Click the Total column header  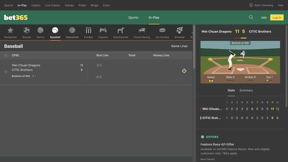[x=132, y=55]
